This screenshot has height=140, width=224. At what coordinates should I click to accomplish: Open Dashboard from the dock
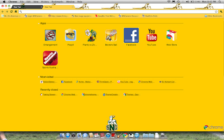(x=73, y=135)
